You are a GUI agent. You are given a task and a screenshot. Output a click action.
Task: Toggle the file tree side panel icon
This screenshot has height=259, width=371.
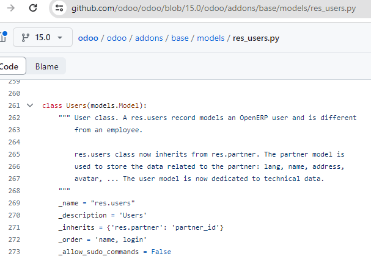[3, 37]
